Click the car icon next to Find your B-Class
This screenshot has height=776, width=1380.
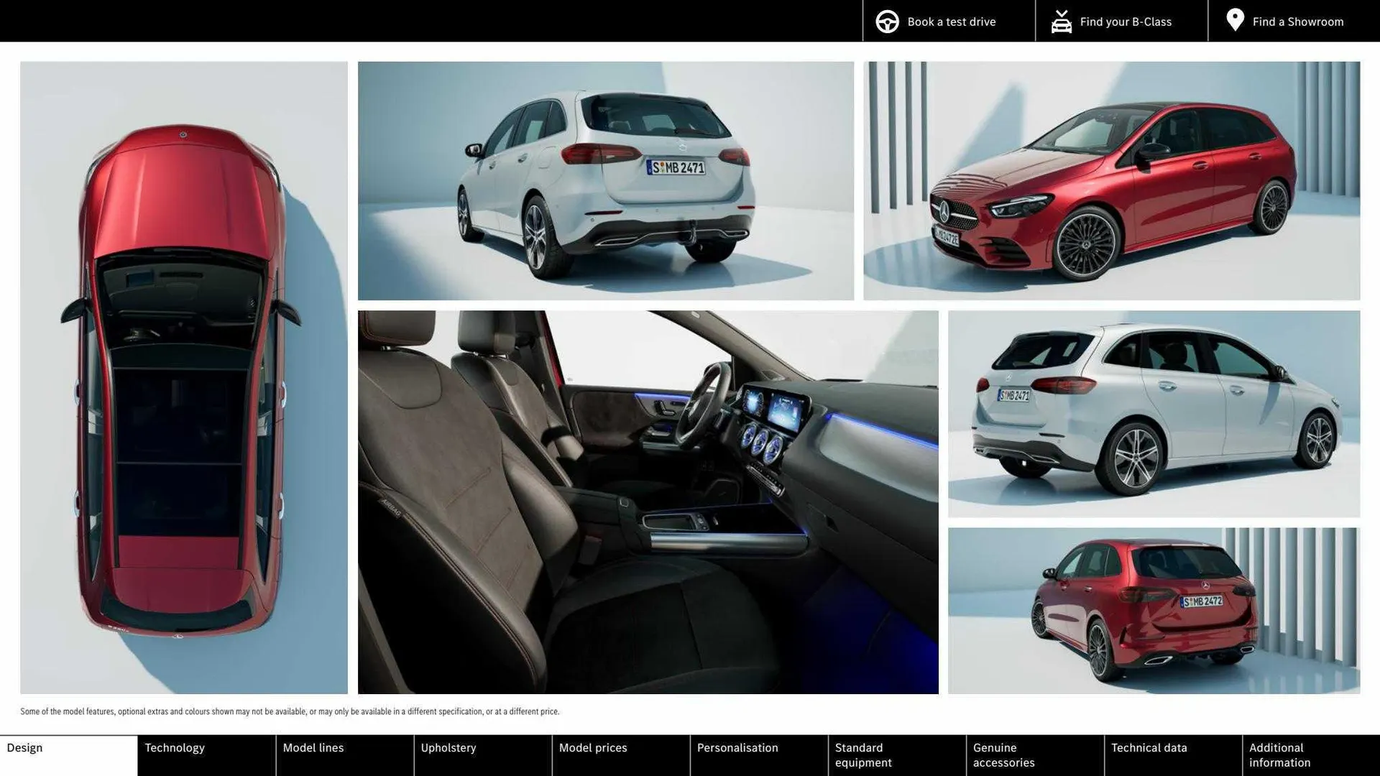click(x=1062, y=22)
